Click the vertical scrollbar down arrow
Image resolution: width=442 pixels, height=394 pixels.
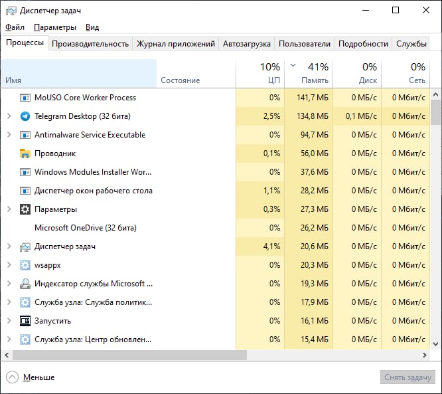tap(436, 344)
